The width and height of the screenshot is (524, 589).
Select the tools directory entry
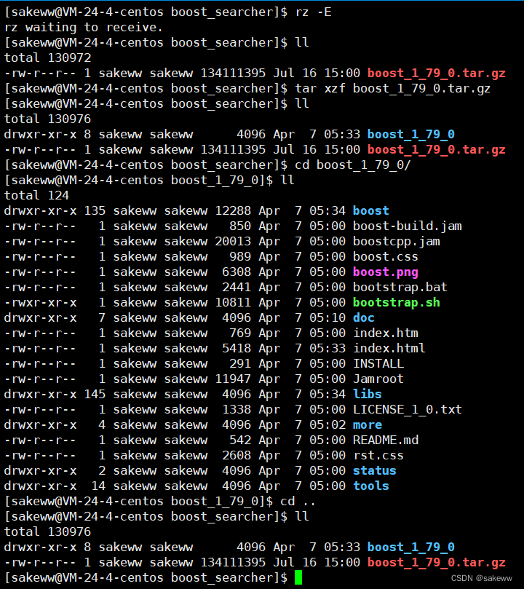click(x=370, y=486)
